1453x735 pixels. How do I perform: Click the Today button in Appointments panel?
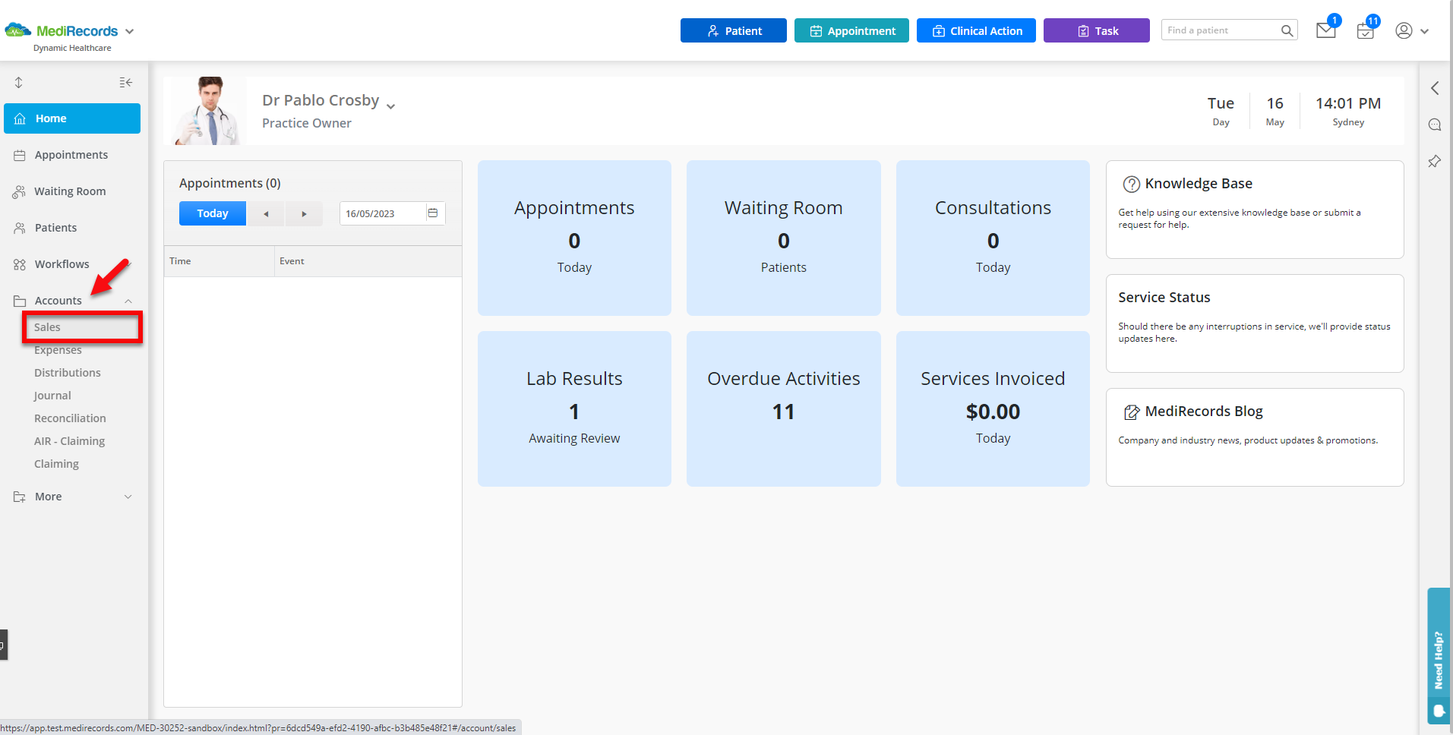[213, 213]
